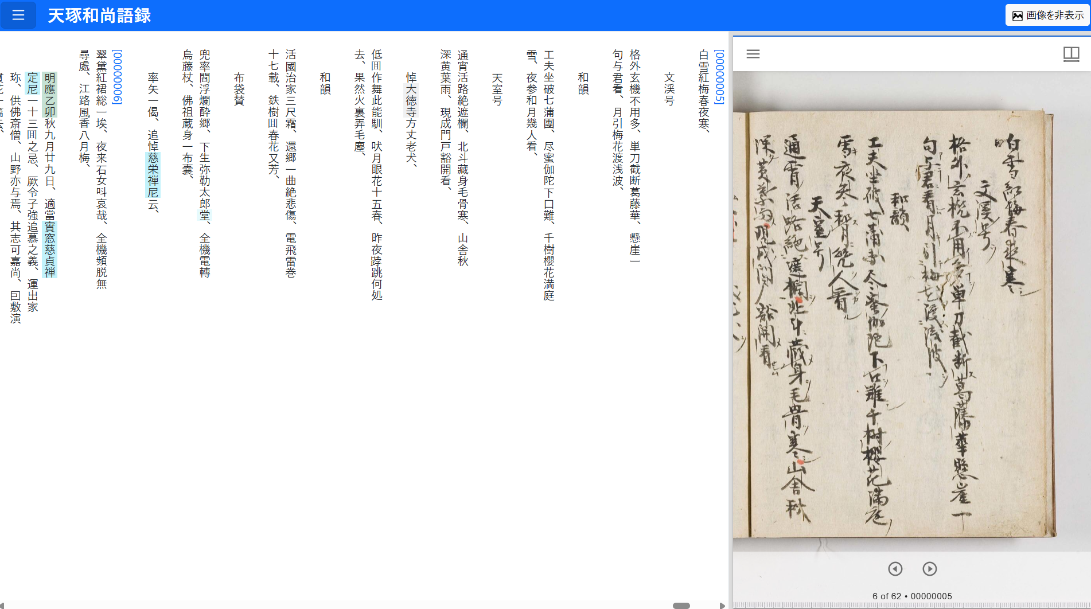
Task: Open the hamburger menu in blue header
Action: 18,15
